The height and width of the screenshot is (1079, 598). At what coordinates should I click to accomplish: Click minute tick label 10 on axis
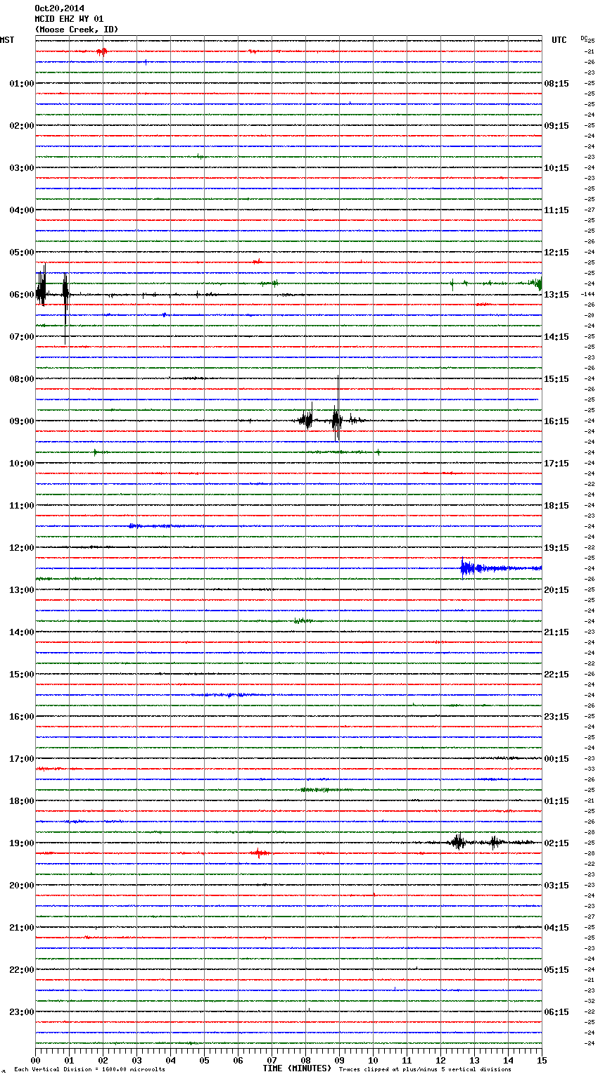(x=373, y=1061)
